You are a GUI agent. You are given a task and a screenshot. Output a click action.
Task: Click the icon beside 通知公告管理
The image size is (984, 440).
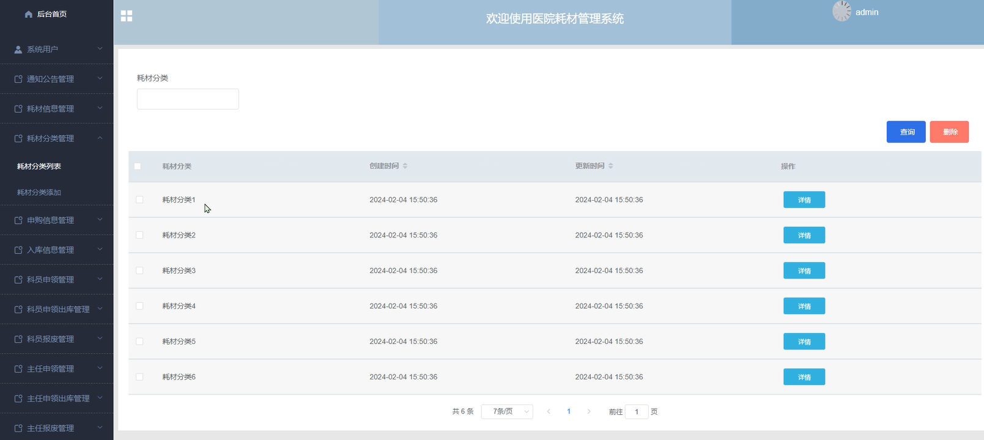(18, 79)
